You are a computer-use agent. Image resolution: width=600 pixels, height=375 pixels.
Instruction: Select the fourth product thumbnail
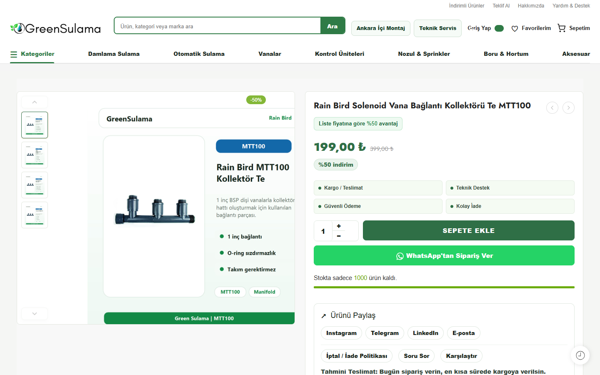coord(35,215)
